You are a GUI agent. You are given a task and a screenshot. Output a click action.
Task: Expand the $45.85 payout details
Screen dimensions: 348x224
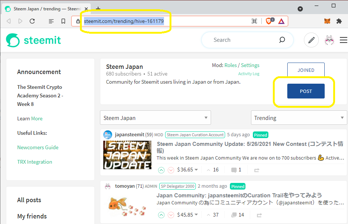tap(188, 215)
